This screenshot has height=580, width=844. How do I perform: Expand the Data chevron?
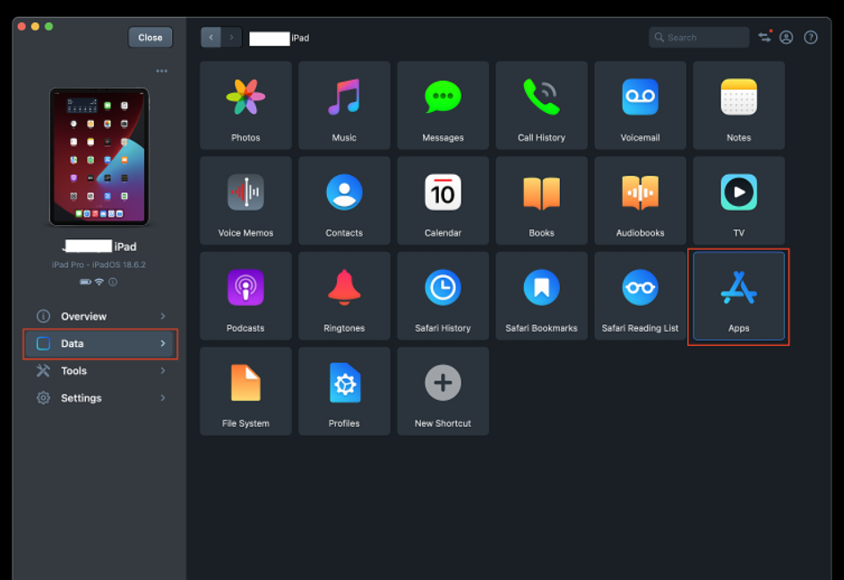tap(162, 343)
